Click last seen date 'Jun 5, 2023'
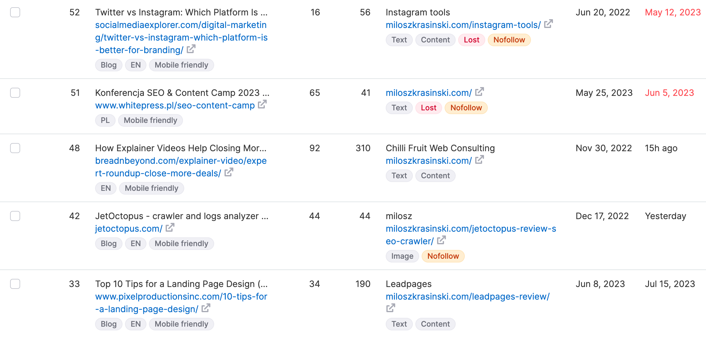 (x=669, y=93)
